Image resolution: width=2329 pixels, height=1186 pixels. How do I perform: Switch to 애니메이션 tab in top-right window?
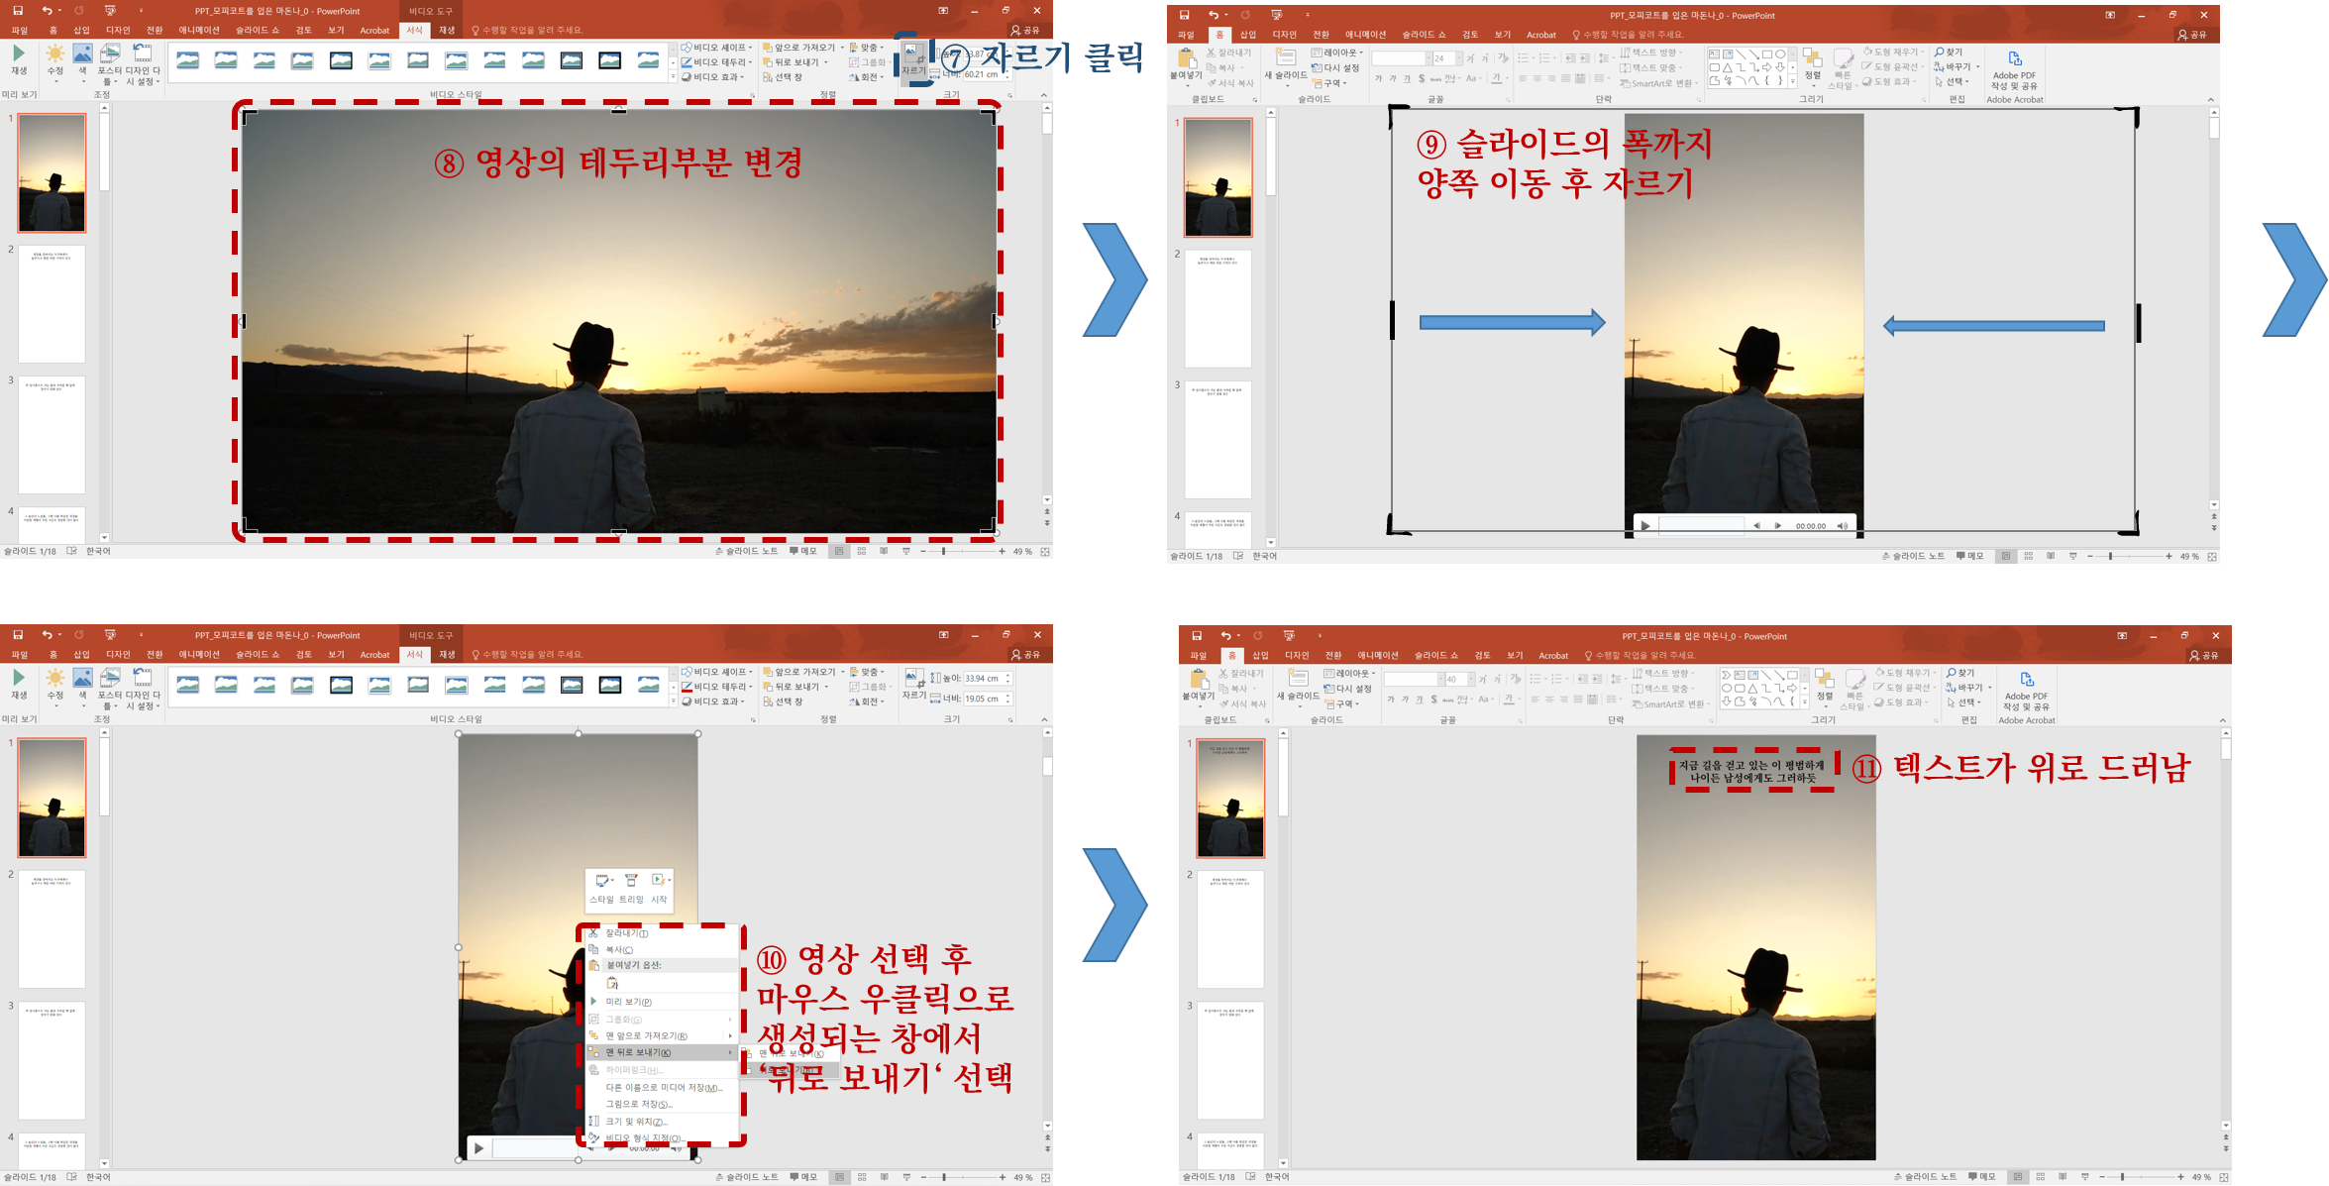[x=1365, y=35]
